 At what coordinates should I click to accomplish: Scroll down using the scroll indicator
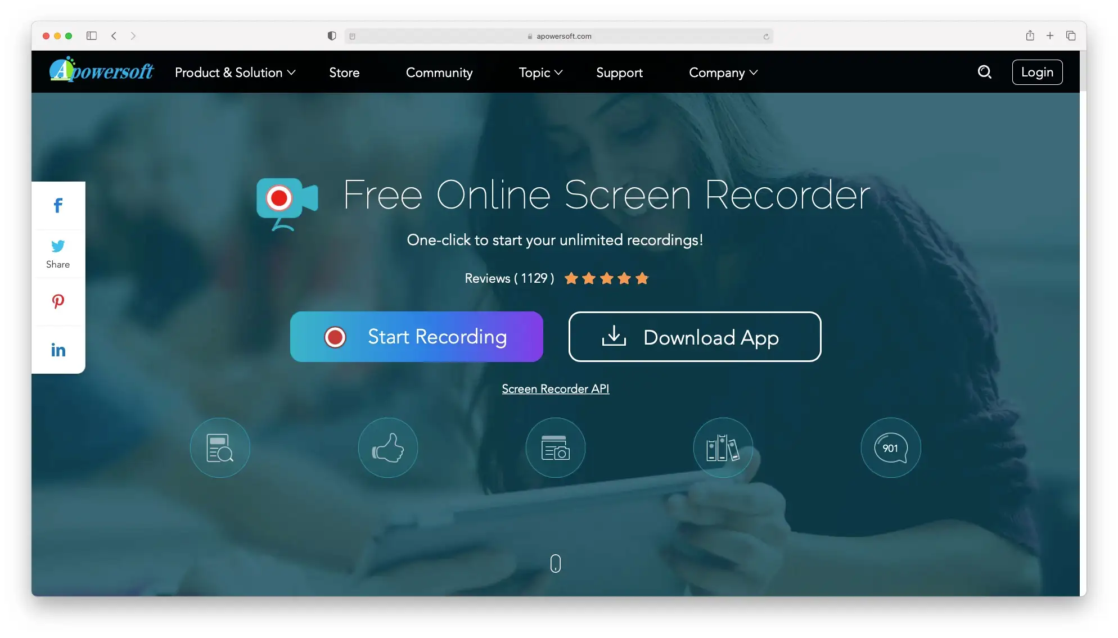pos(555,563)
